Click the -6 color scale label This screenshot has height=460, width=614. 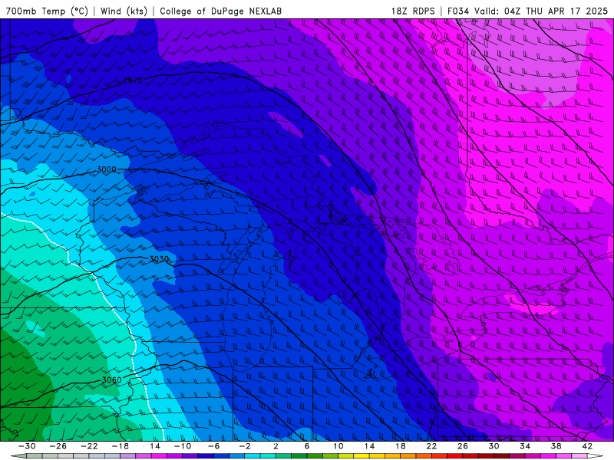[x=214, y=446]
